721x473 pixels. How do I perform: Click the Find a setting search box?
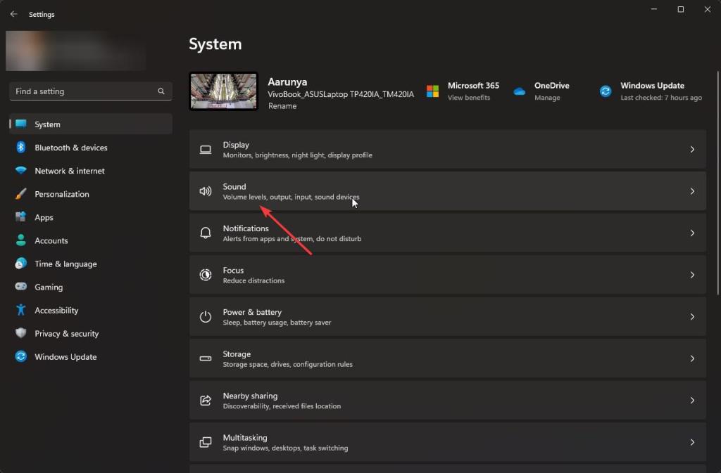(84, 91)
